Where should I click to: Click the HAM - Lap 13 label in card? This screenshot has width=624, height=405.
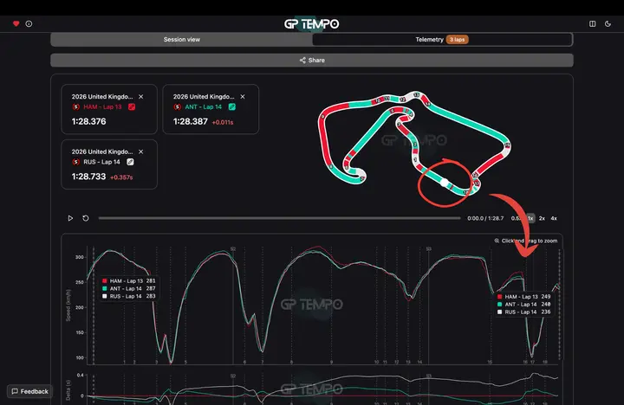click(x=102, y=107)
